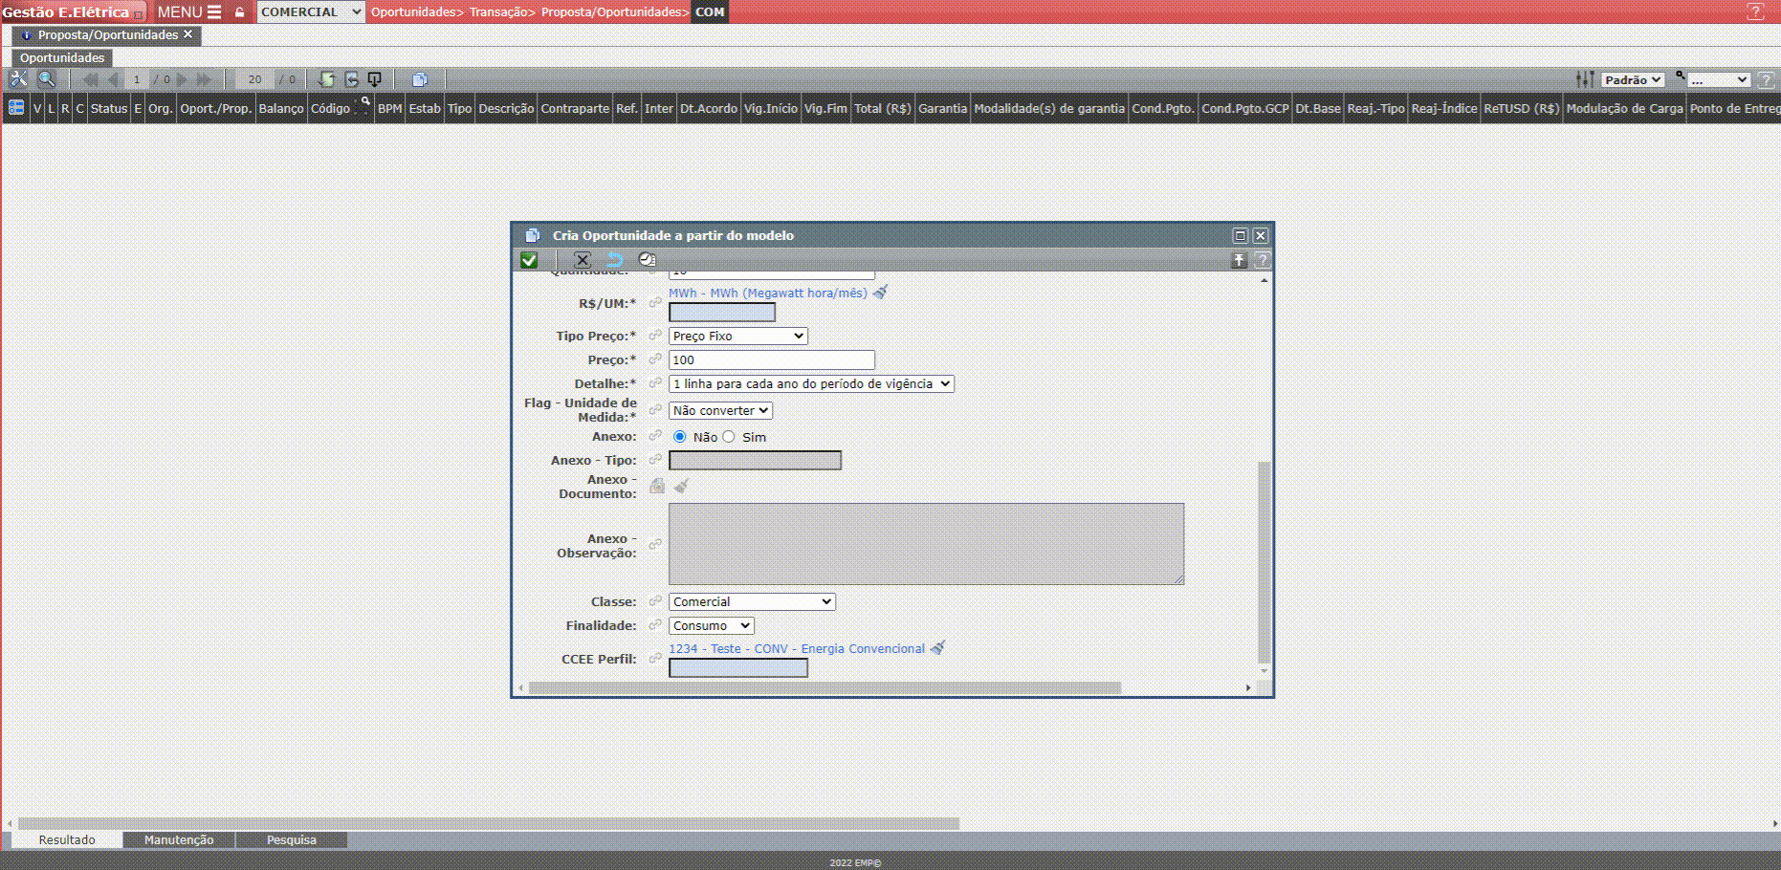
Task: Click the wrench and screwdriver tools icon
Action: tap(18, 79)
